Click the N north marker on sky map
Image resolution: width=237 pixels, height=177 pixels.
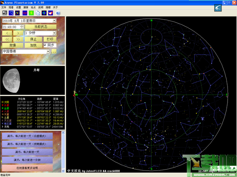(x=151, y=20)
